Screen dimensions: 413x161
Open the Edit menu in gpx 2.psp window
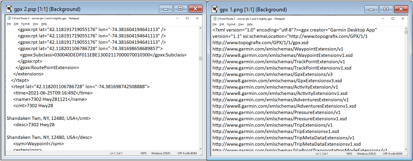pos(16,24)
